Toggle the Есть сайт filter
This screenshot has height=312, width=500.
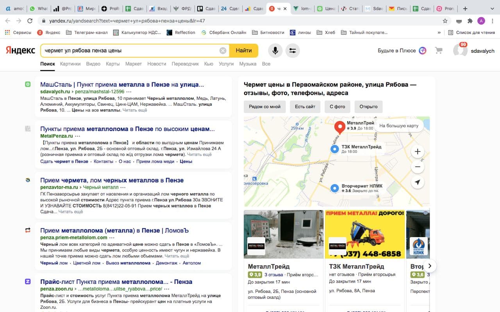305,107
